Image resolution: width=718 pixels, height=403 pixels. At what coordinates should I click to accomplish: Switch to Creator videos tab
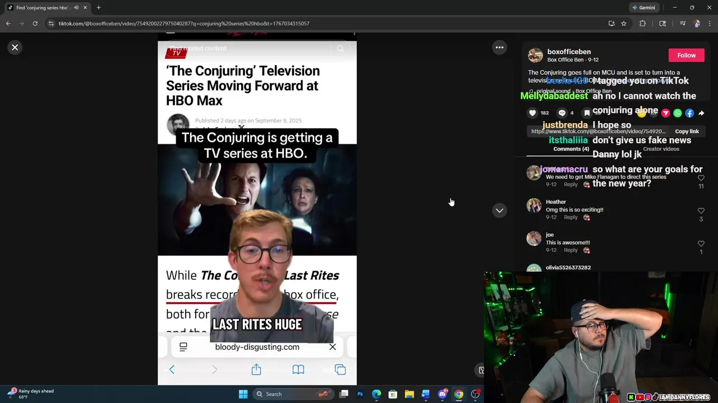661,149
